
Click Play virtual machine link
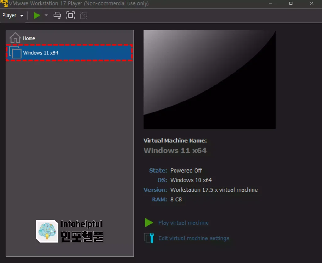(183, 223)
